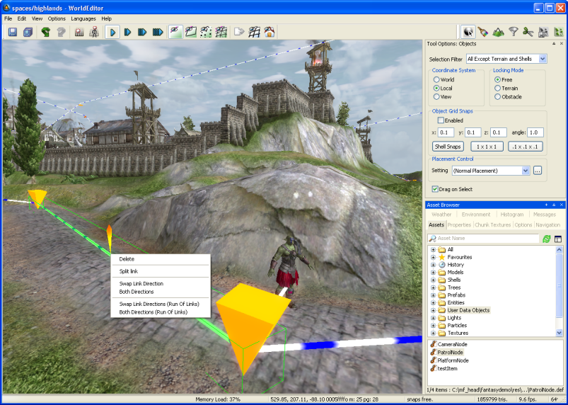Image resolution: width=568 pixels, height=405 pixels.
Task: Click the grid snap angle input field
Action: [535, 132]
